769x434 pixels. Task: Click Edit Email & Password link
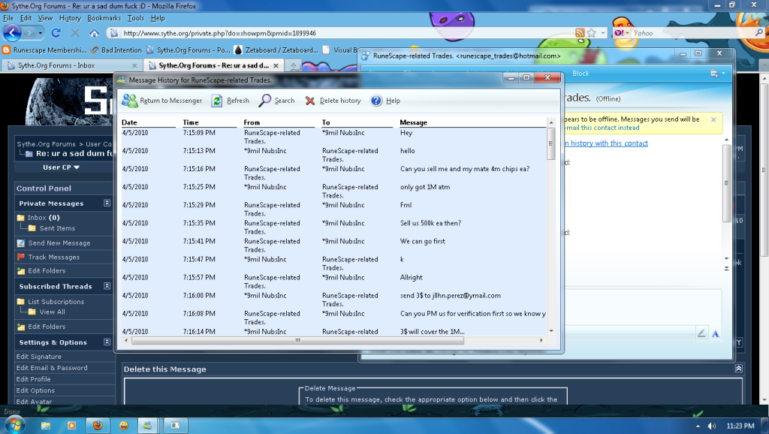tap(52, 368)
